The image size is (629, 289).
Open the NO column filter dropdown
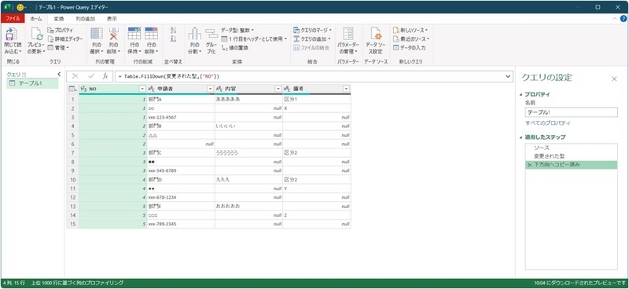coord(142,89)
